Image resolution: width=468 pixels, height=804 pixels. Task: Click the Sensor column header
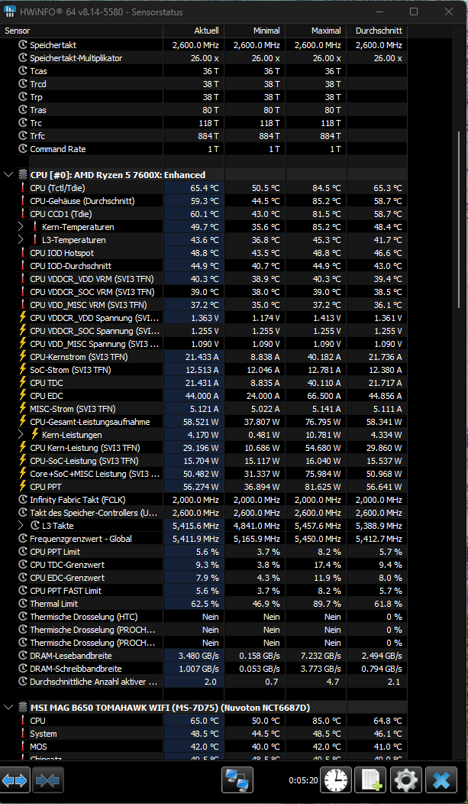coord(82,31)
